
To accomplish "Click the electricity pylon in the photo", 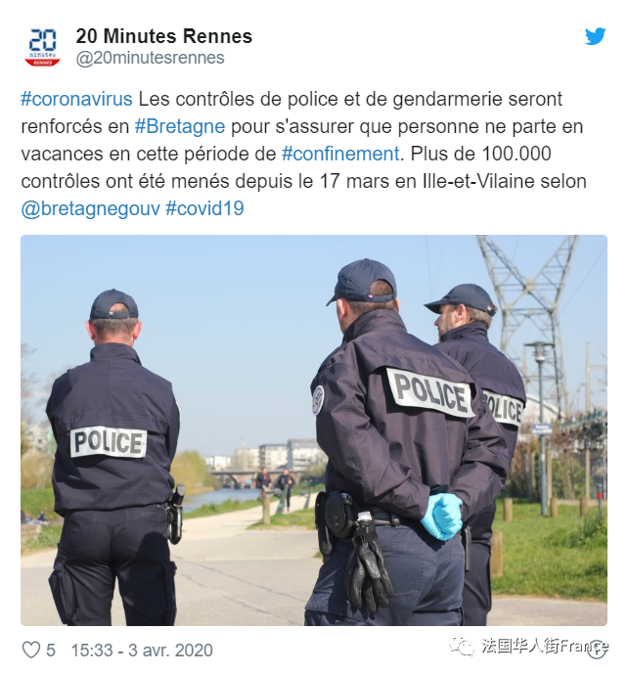I will 528,309.
